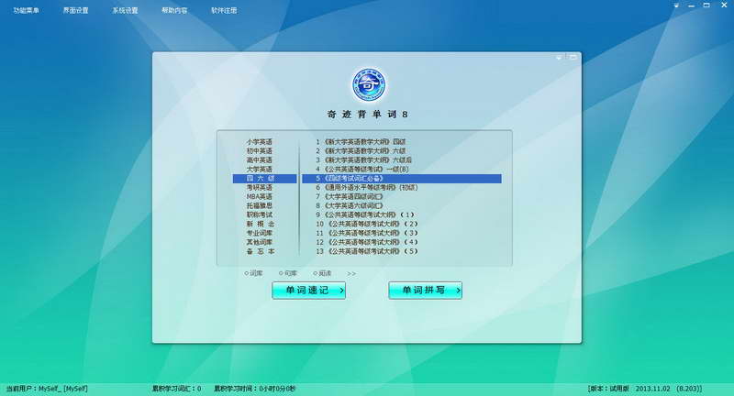734x396 pixels.
Task: Choose list item 3 新大学英语教学大纲 六级后
Action: [363, 159]
